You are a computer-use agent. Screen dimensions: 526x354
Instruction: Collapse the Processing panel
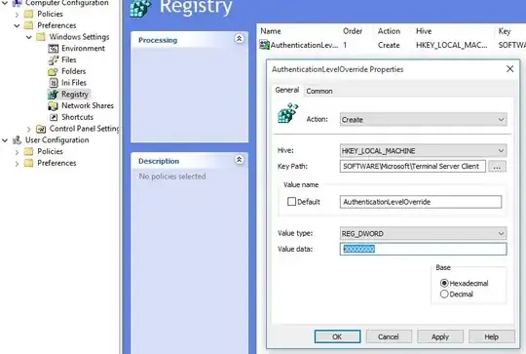tap(240, 39)
